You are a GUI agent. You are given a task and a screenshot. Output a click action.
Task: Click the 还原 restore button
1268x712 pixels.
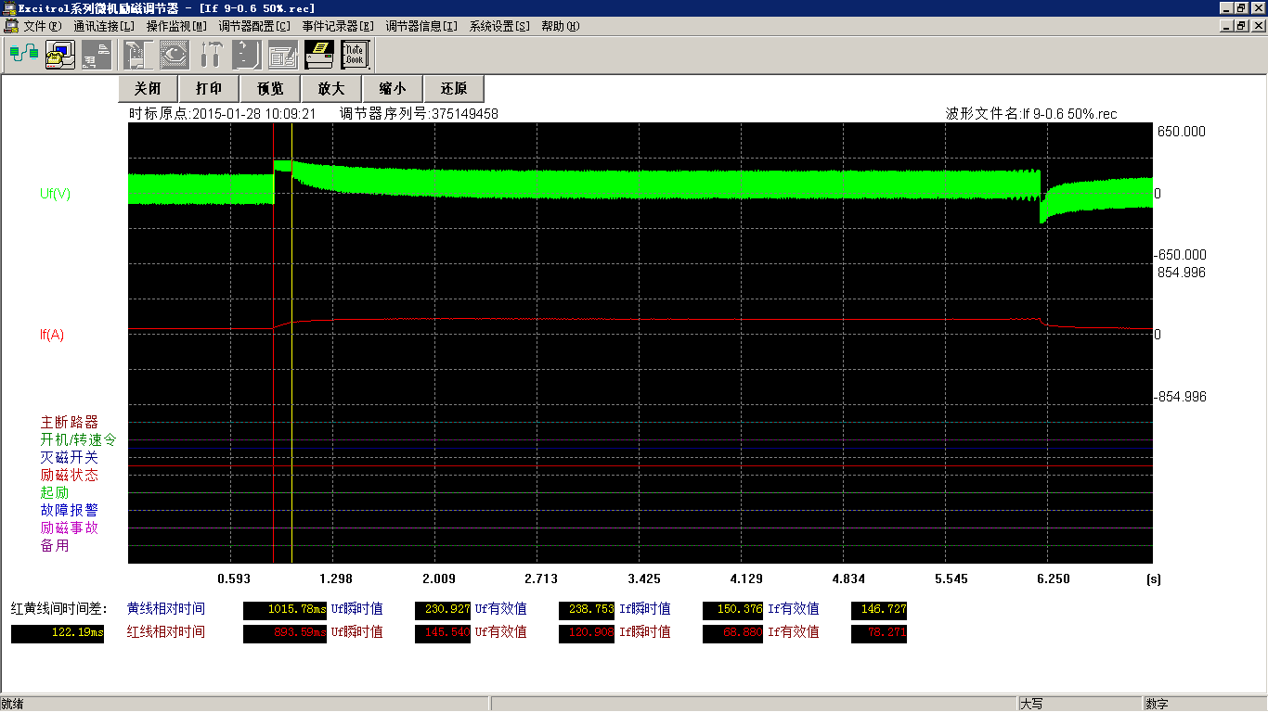coord(454,89)
